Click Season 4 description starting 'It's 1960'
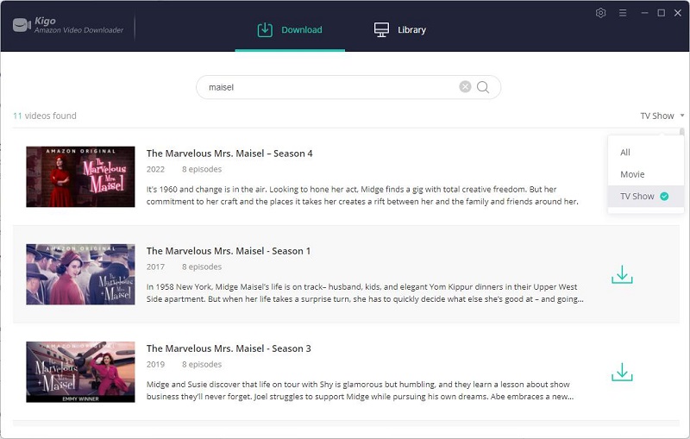The image size is (690, 439). [362, 195]
